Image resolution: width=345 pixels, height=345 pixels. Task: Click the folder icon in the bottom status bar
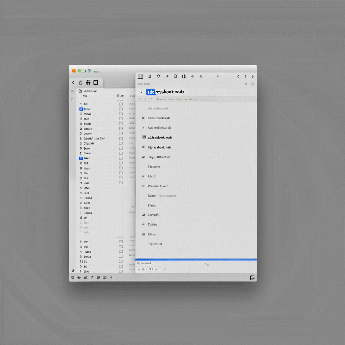tap(79, 278)
